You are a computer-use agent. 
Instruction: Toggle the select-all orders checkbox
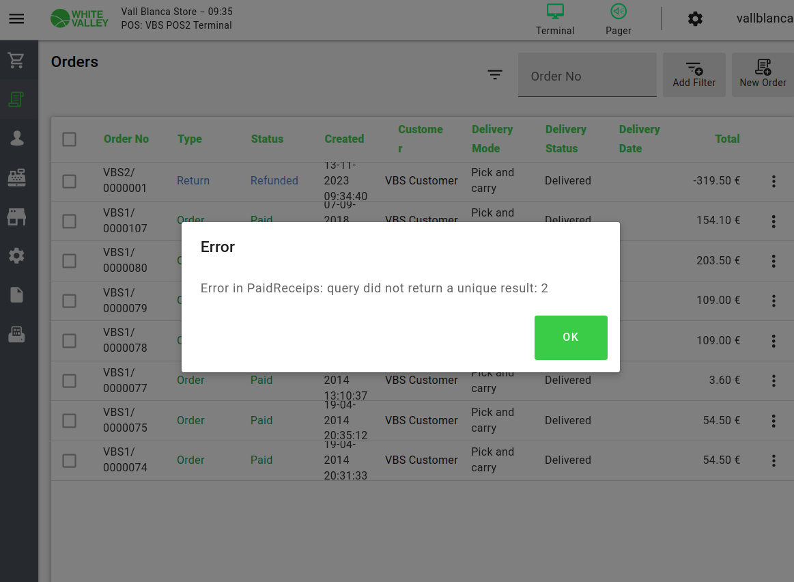70,139
